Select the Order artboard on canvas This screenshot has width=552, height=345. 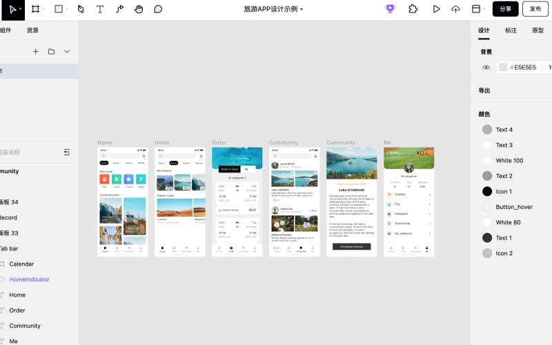[x=237, y=201]
